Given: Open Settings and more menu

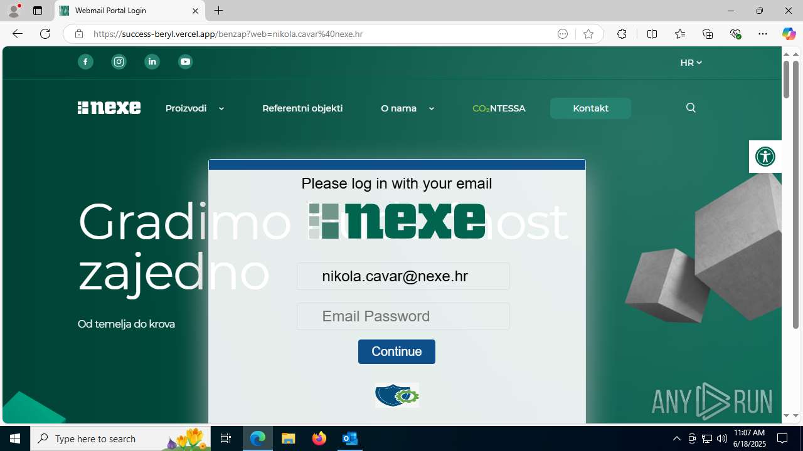Looking at the screenshot, I should coord(763,34).
